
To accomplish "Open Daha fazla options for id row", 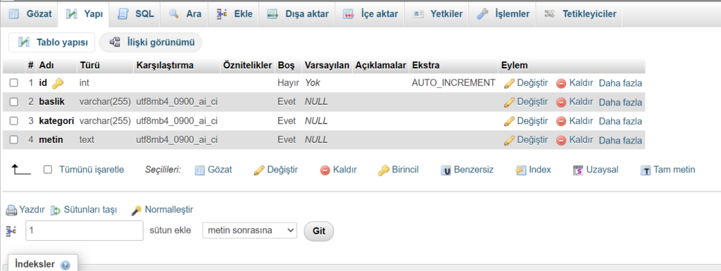I will coord(620,83).
